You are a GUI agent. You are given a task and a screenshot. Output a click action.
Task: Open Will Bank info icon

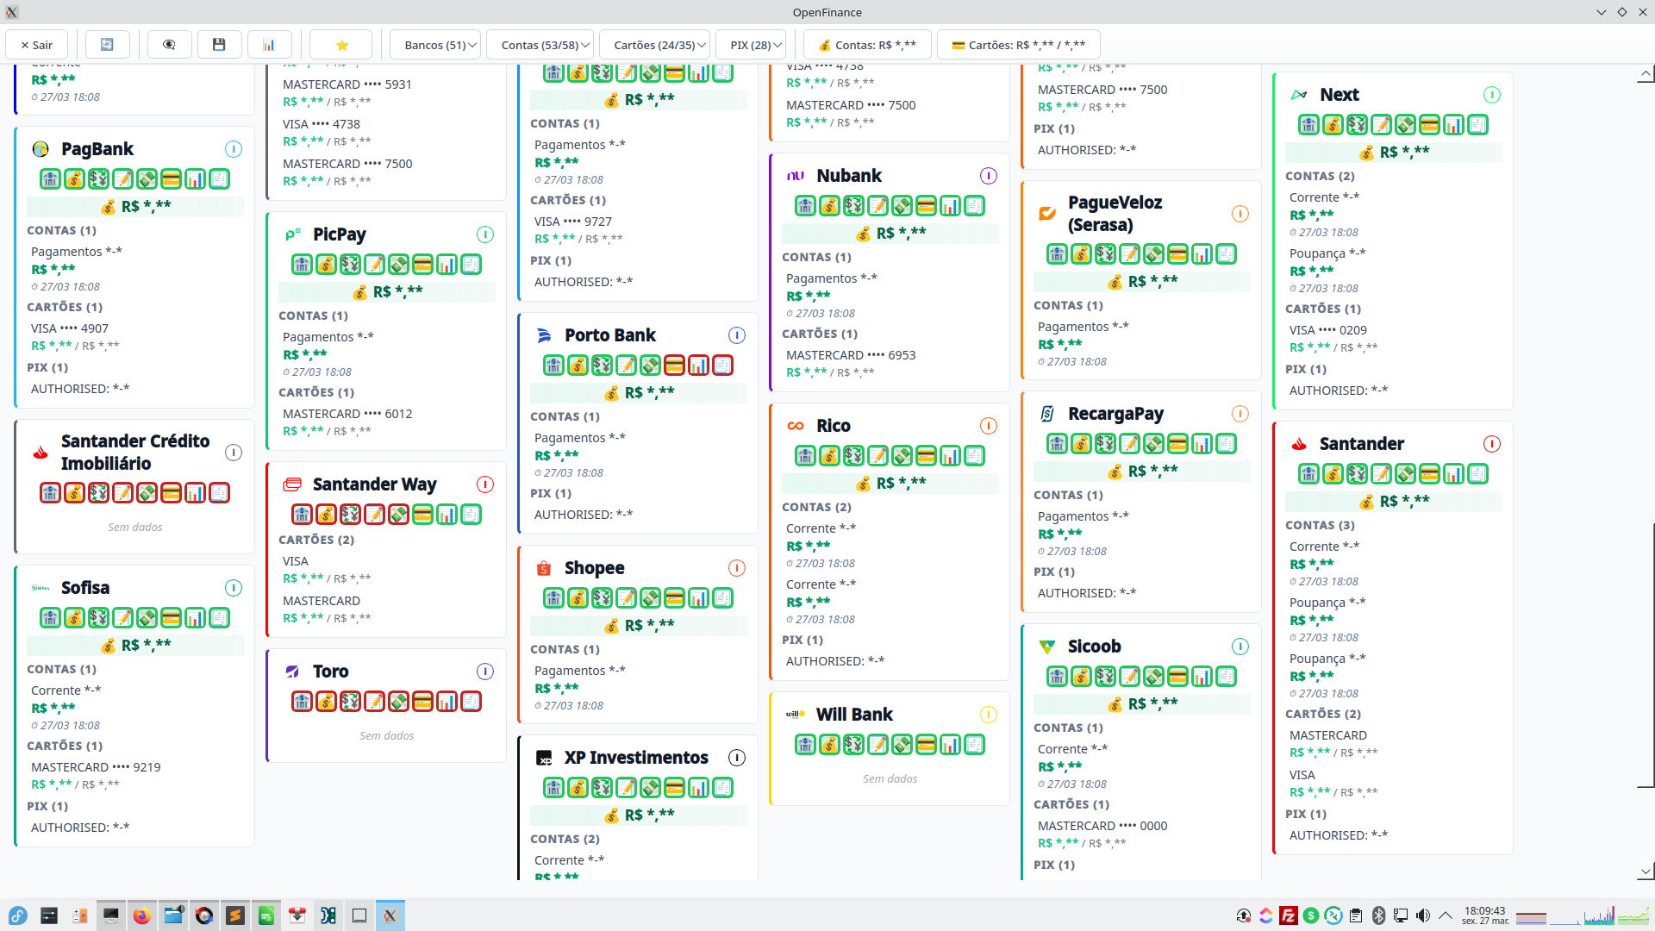point(989,715)
